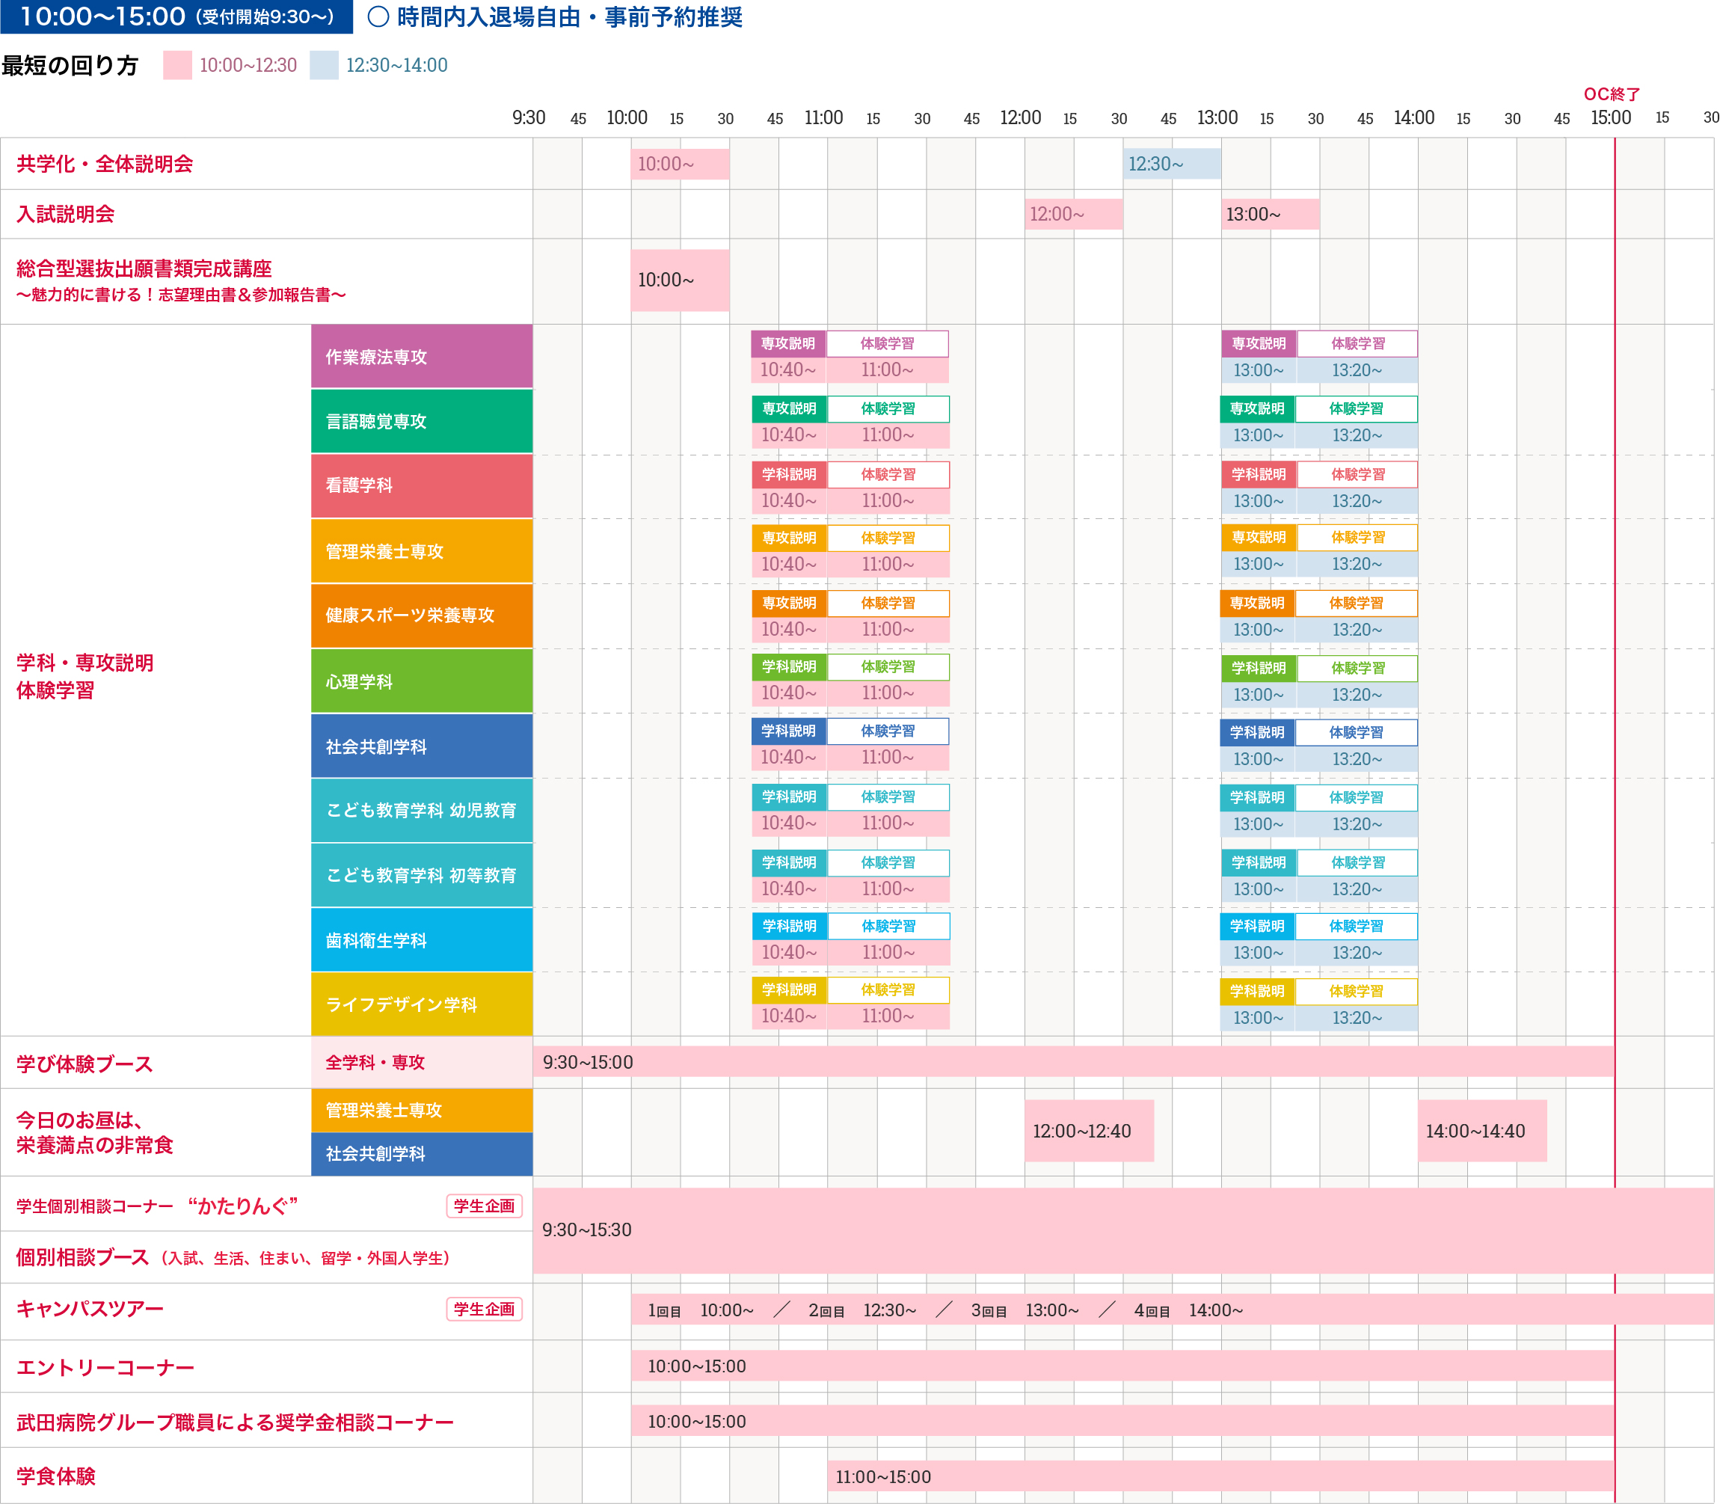
Task: Select 総合型選抜出願書類完成講座 10:00~ block
Action: tap(680, 280)
